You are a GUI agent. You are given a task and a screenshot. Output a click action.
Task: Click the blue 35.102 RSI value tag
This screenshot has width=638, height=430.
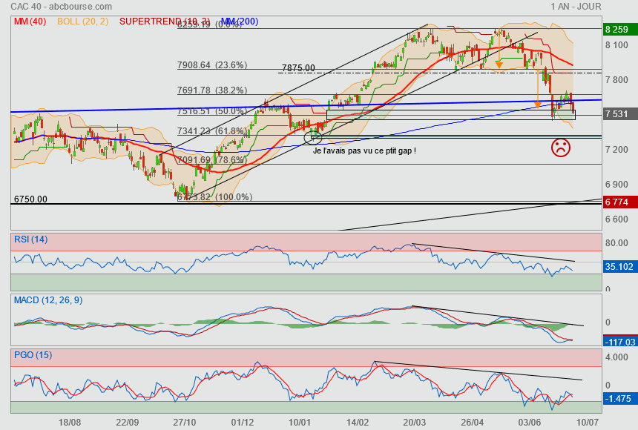(x=619, y=267)
